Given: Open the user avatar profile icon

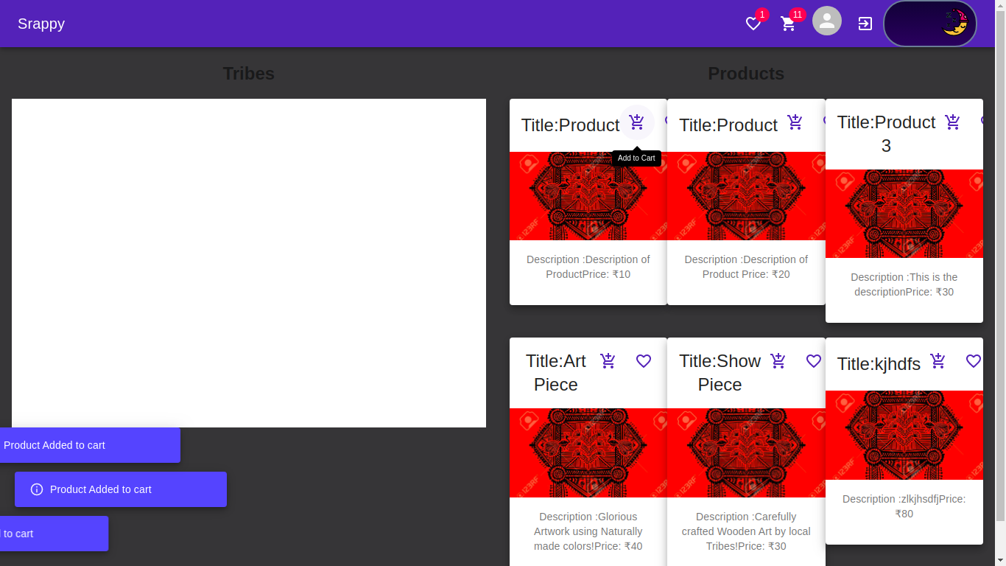Looking at the screenshot, I should 827,21.
